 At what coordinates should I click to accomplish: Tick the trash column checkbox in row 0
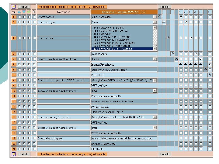click(x=34, y=17)
